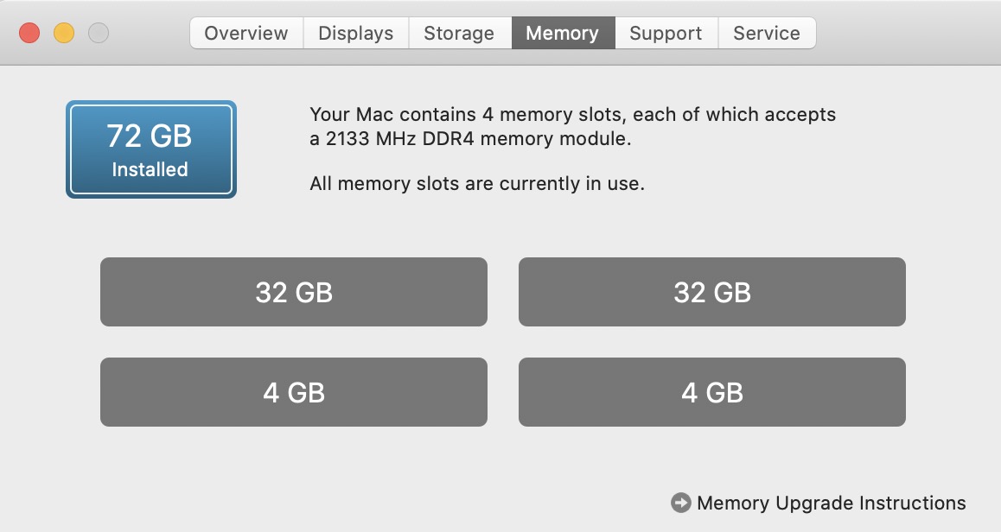Click the second 4 GB memory slot
This screenshot has height=532, width=1001.
point(711,392)
